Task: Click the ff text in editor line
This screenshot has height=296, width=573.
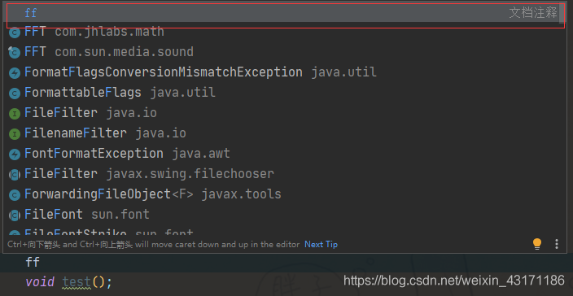Action: pyautogui.click(x=33, y=262)
